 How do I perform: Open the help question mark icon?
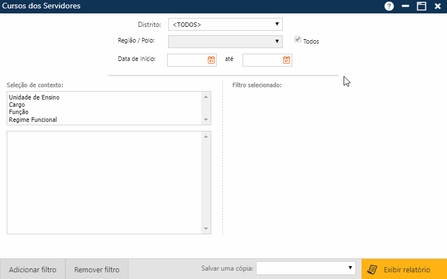pyautogui.click(x=389, y=6)
